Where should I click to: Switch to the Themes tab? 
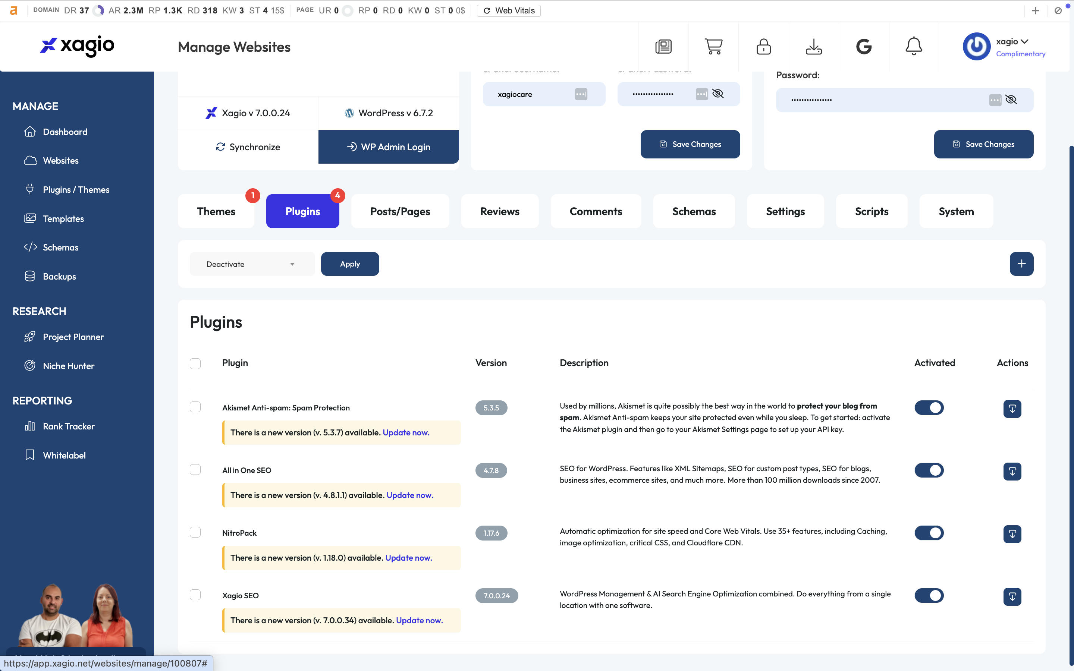216,211
